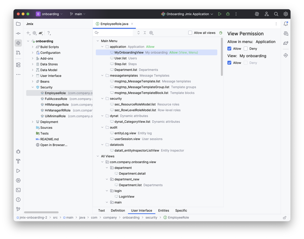The width and height of the screenshot is (304, 239).
Task: Select FullAccessRole in the Security tree
Action: tap(56, 99)
